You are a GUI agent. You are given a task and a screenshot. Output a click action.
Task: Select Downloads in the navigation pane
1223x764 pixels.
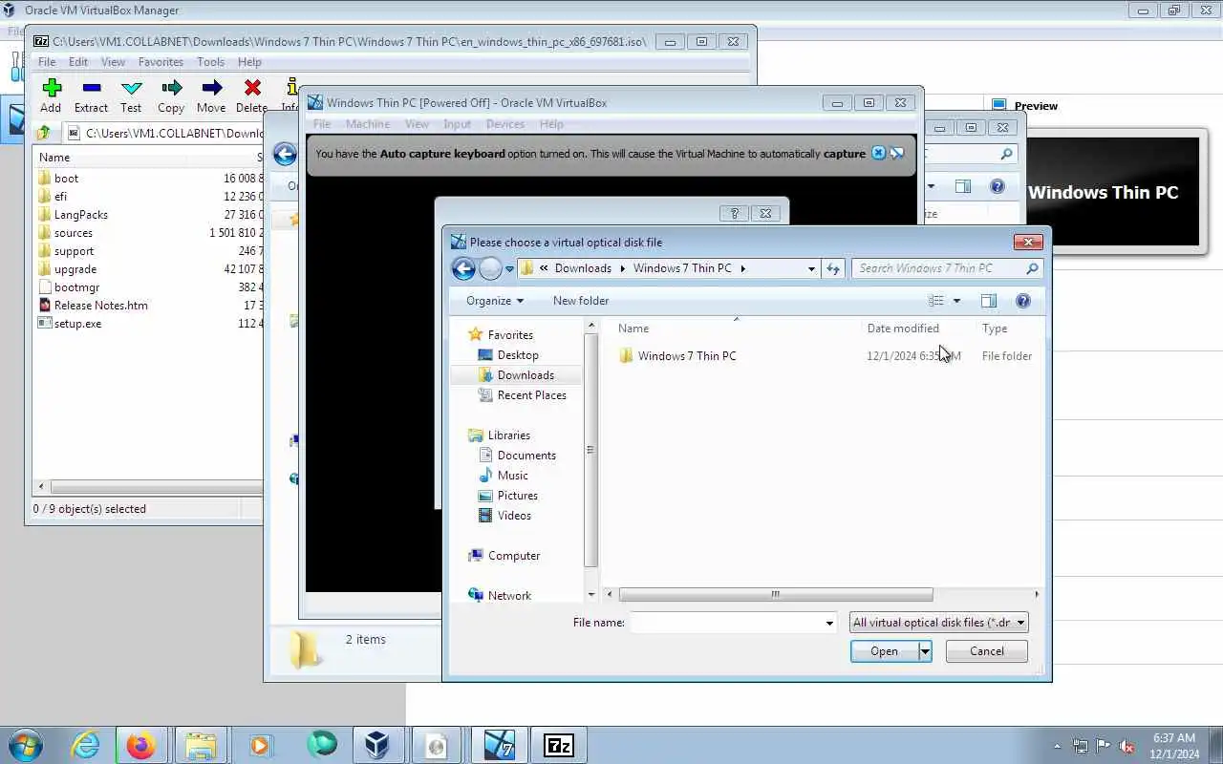tap(526, 375)
